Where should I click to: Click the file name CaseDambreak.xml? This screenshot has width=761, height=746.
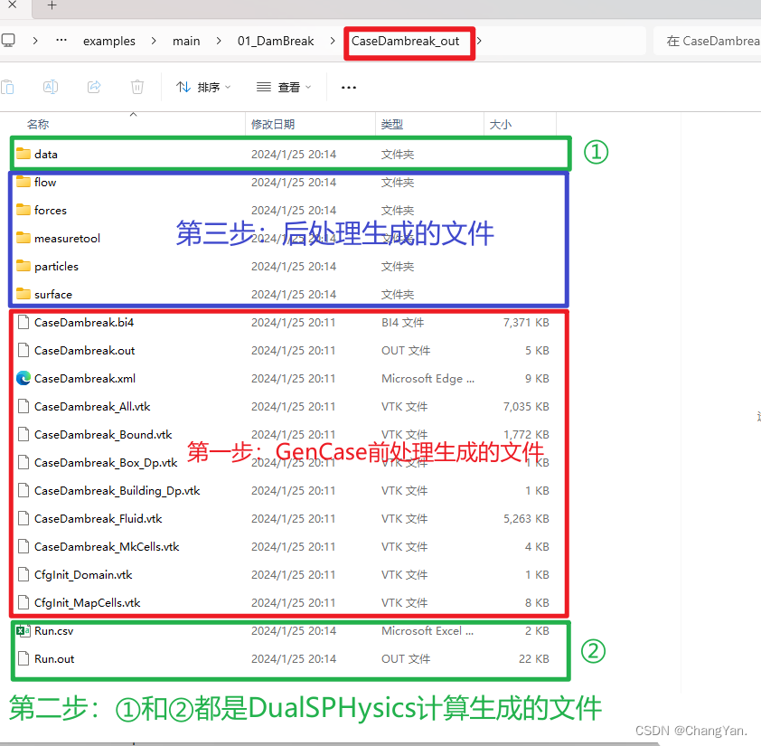[x=85, y=378]
